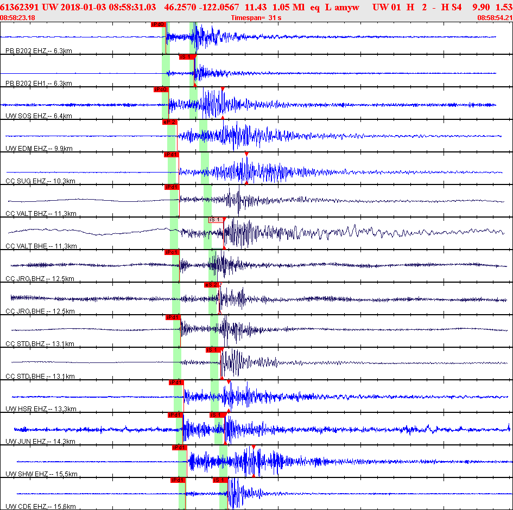513x510 pixels.
Task: Click the event ID 61362391 in the header
Action: tap(20, 7)
